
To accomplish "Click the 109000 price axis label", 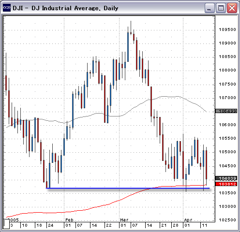I will (x=227, y=43).
